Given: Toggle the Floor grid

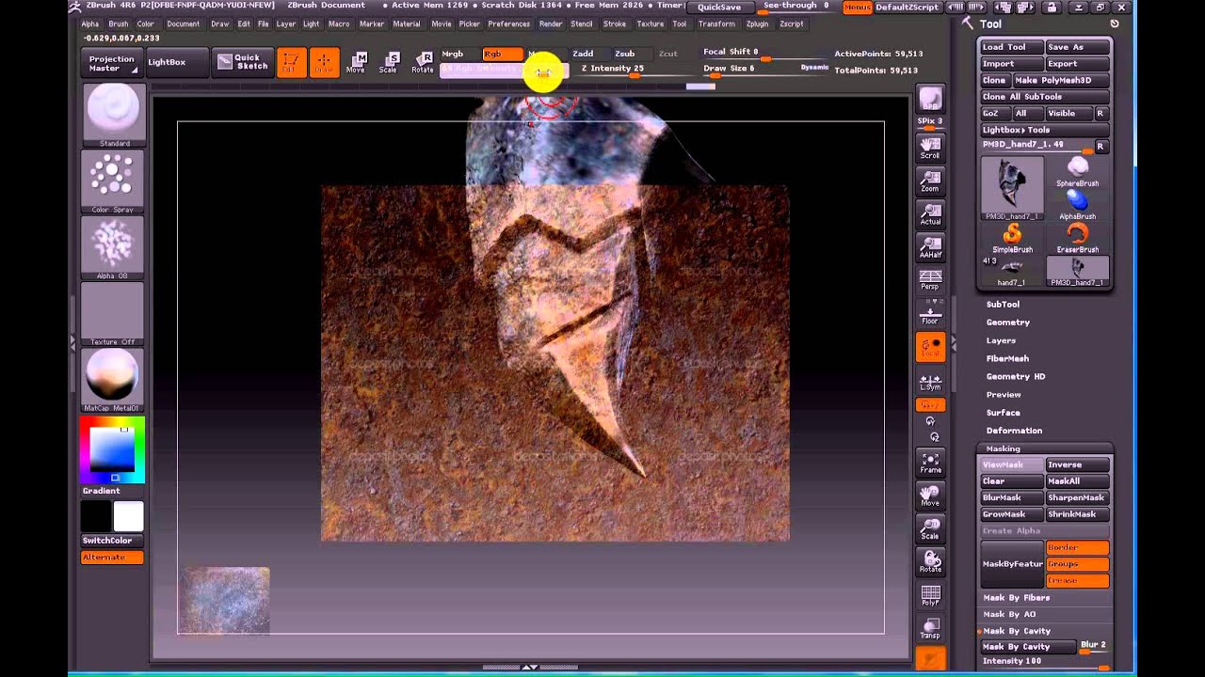Looking at the screenshot, I should (930, 313).
